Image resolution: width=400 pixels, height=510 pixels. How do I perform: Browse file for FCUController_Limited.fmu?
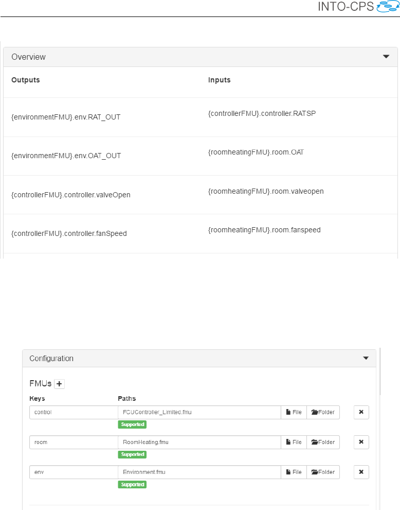(x=294, y=412)
